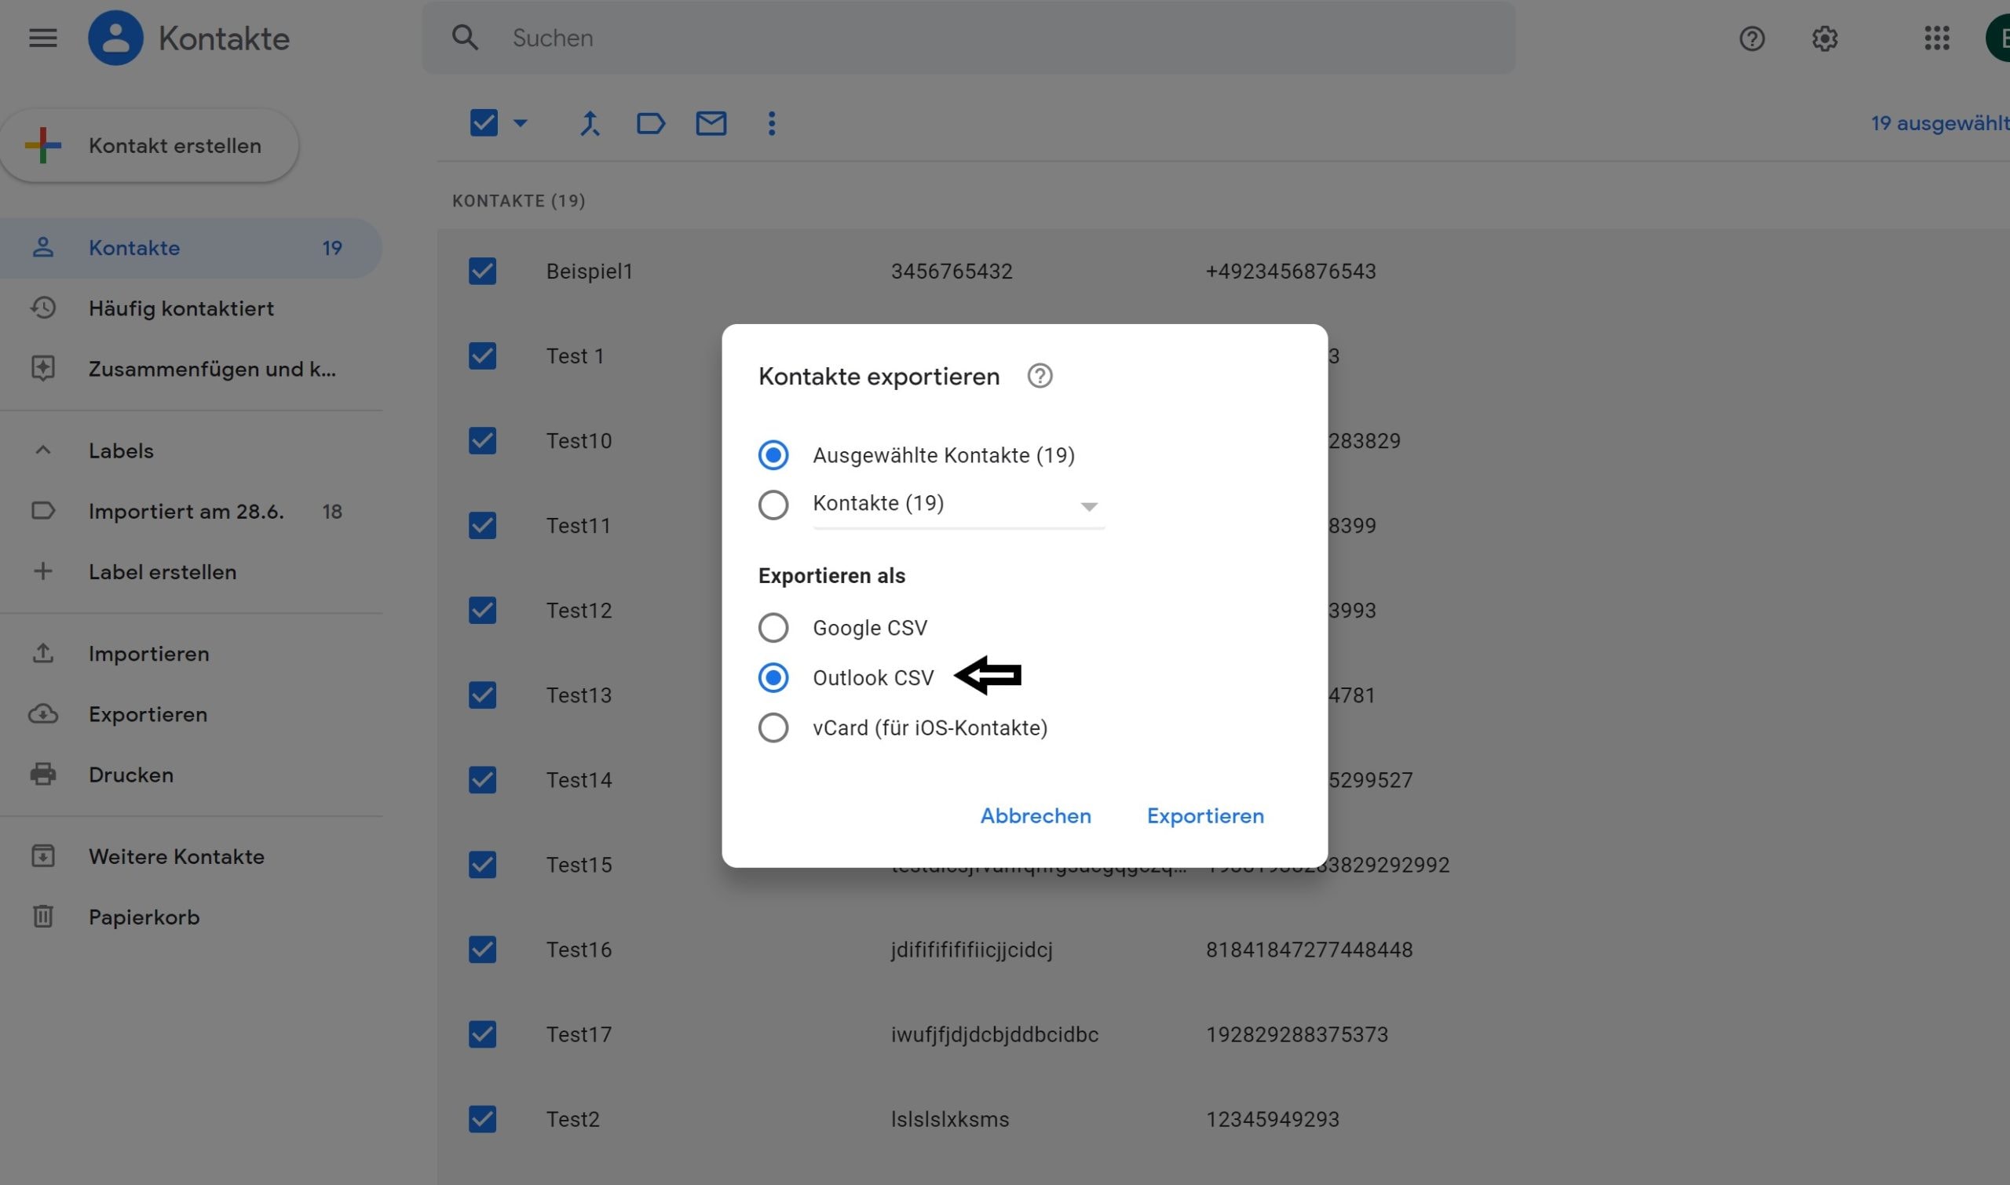Click Abbrechen to cancel export
This screenshot has width=2010, height=1185.
point(1036,816)
